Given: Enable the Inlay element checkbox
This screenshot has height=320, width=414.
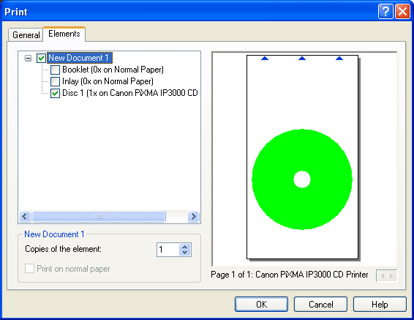Looking at the screenshot, I should pos(55,81).
